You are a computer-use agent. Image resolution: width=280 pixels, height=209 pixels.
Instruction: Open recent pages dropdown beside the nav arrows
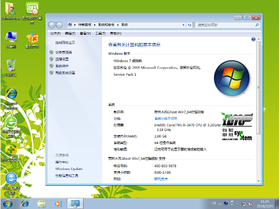(x=65, y=25)
